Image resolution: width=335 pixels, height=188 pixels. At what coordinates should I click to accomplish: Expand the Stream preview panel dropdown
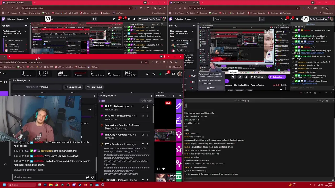coord(169,96)
